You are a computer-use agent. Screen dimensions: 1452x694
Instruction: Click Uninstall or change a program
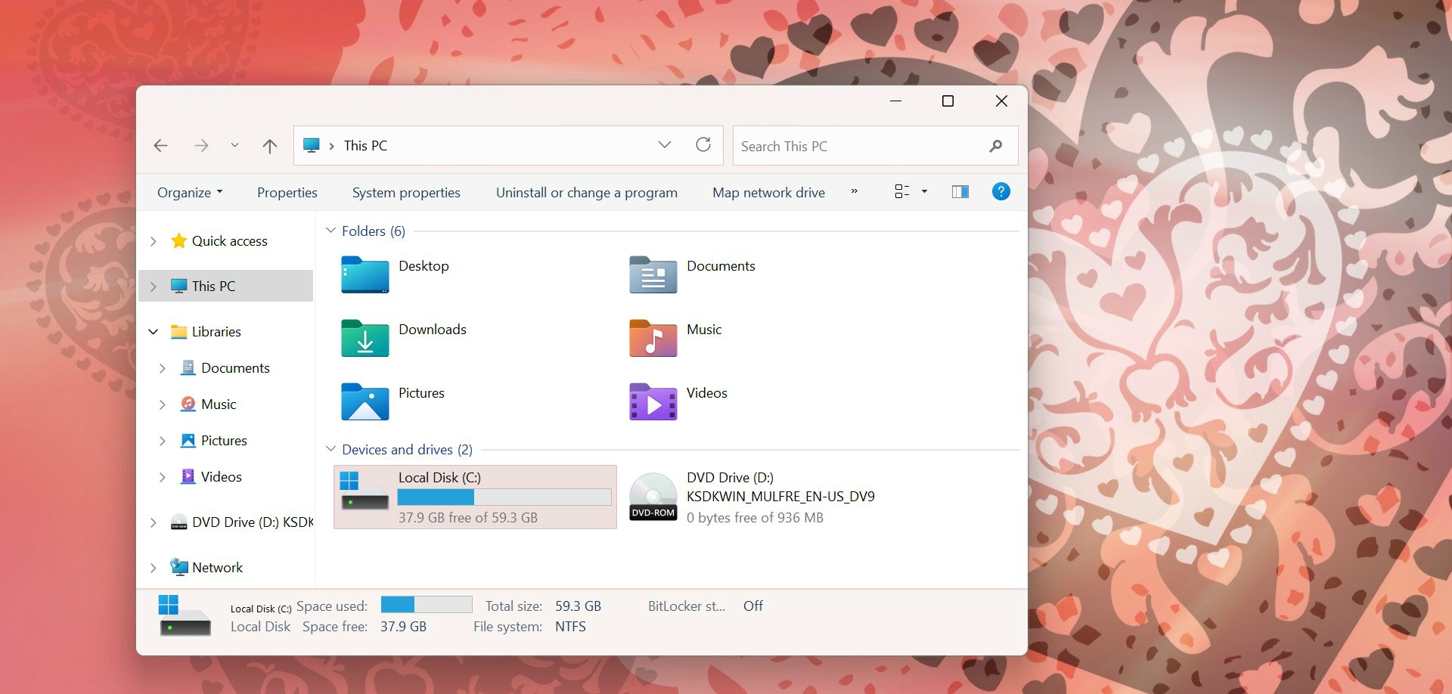point(586,192)
